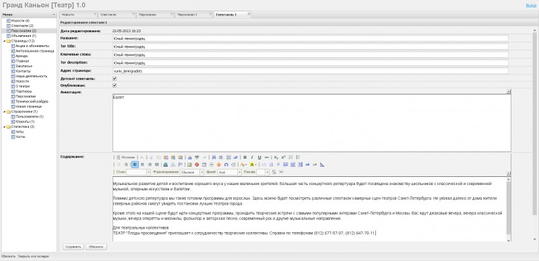
Task: Close the Спектакль 1 tab
Action: click(x=249, y=13)
